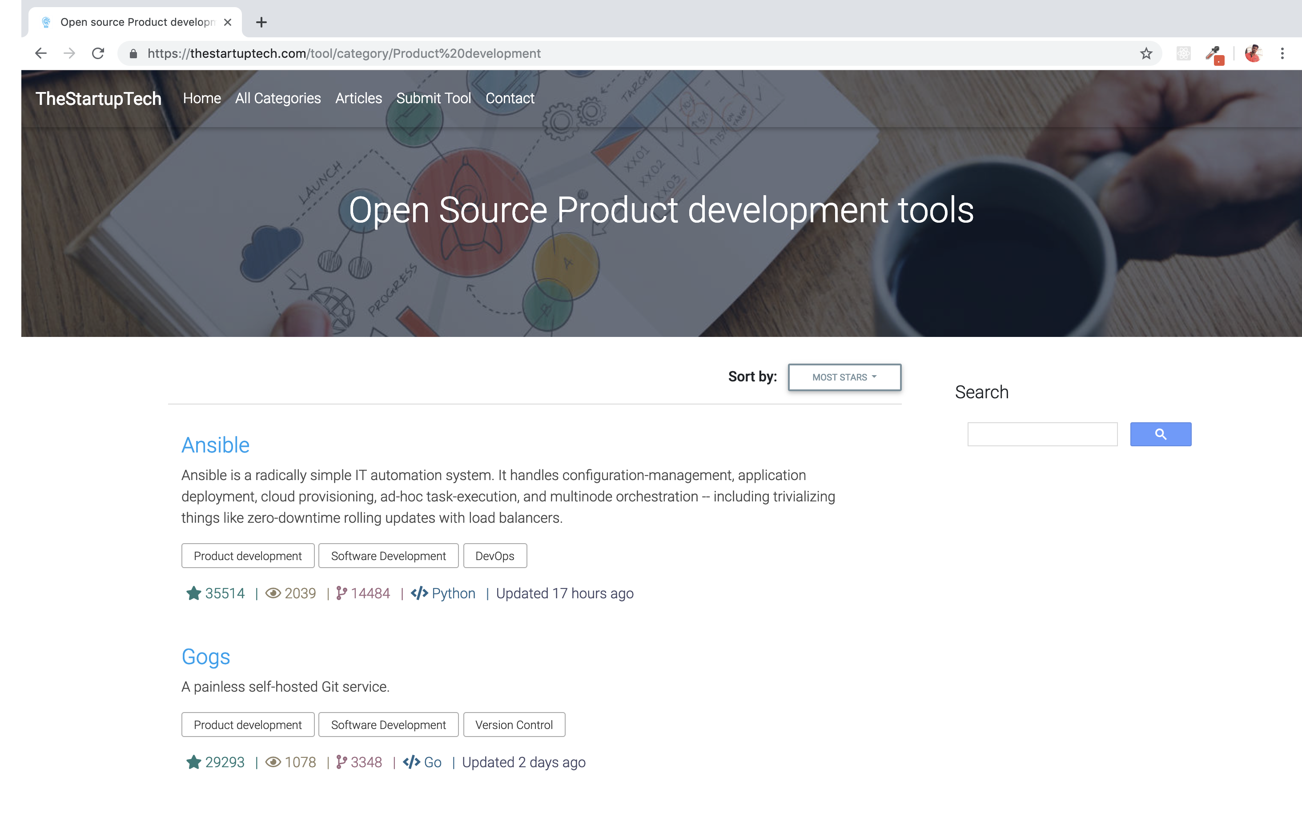Screen dimensions: 1302x825
Task: Open the MOST STARS sort dropdown
Action: click(844, 377)
